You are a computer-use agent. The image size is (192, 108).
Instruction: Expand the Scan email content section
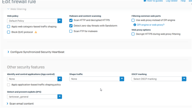pyautogui.click(x=20, y=103)
